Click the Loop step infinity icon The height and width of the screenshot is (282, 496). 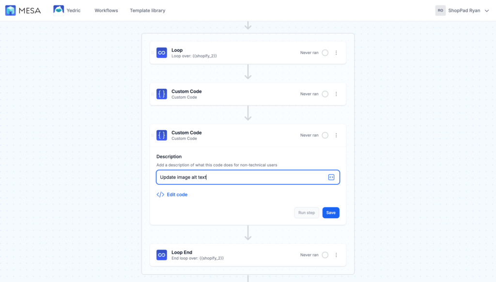(x=161, y=52)
